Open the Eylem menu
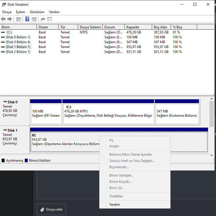Viewport: 216px width, 216px height. coord(21,12)
